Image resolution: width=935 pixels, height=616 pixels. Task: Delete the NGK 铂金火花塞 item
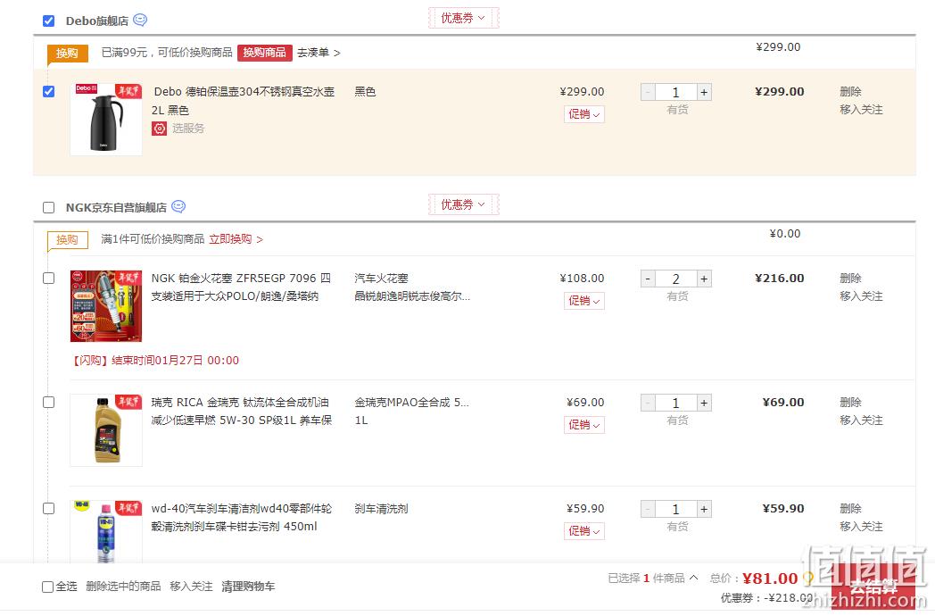850,279
